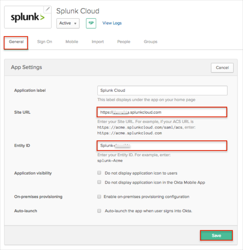Enable on-premises provisioning configuration checkbox
Screen dimensions: 243x250
99,197
